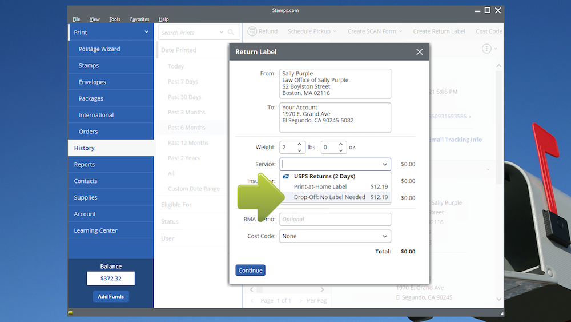The image size is (571, 322).
Task: Open the Help menu
Action: pos(163,19)
